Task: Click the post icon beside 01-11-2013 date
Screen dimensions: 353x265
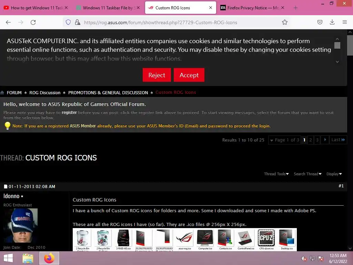Action: (6, 186)
